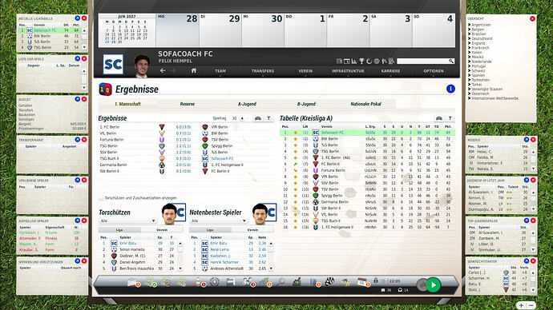Open the VEREIN menu
Image resolution: width=553 pixels, height=310 pixels.
[x=305, y=71]
